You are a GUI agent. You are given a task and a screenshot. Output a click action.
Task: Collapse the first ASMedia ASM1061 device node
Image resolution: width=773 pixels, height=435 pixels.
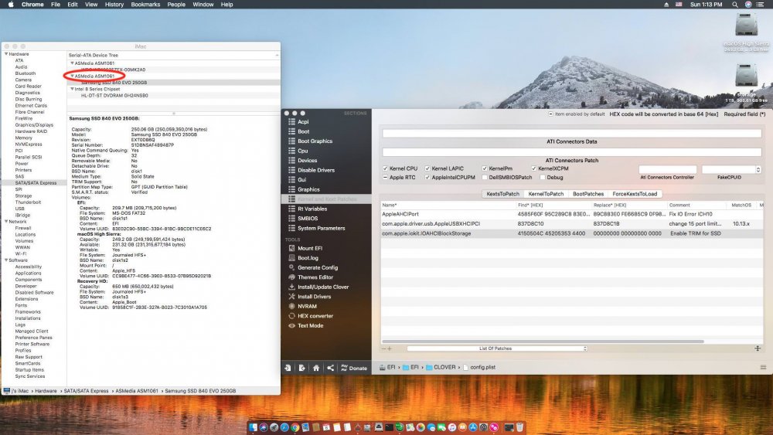(72, 63)
